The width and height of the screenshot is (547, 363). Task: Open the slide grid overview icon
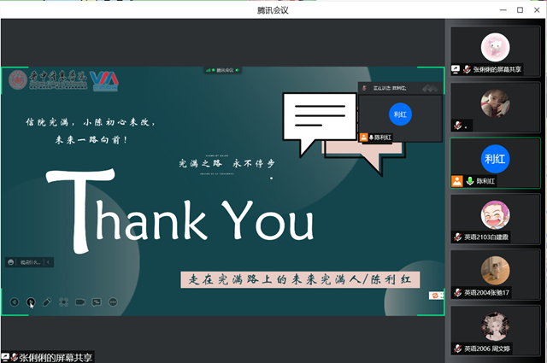[63, 302]
